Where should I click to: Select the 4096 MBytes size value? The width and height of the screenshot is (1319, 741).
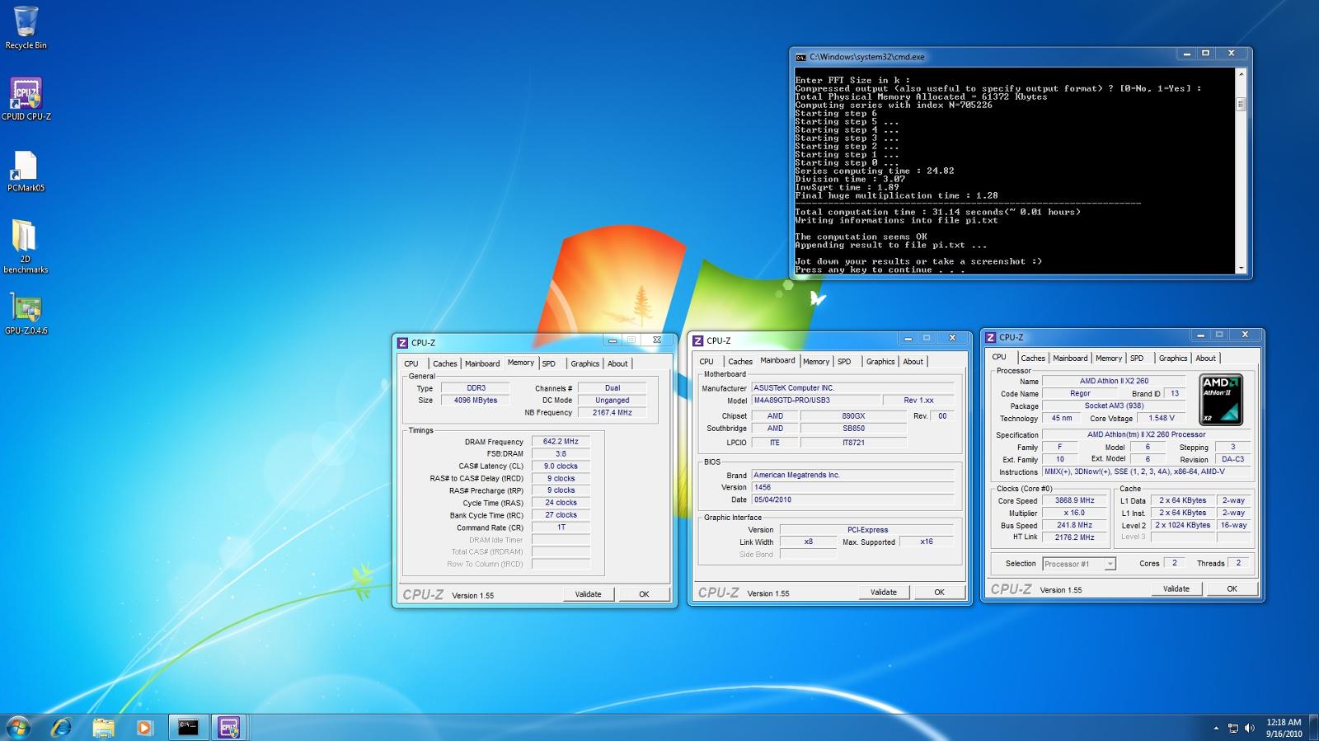(476, 401)
